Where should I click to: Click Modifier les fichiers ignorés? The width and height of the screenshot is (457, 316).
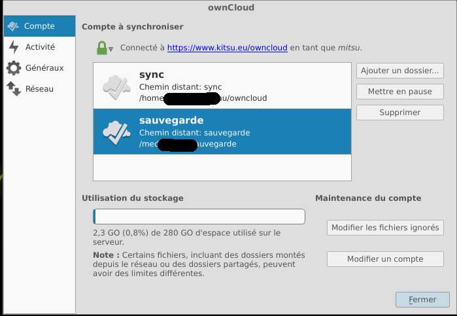click(385, 228)
